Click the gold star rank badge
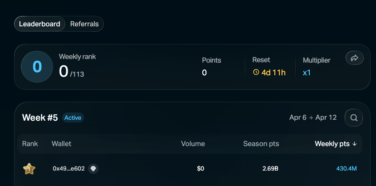376x186 pixels. (29, 169)
